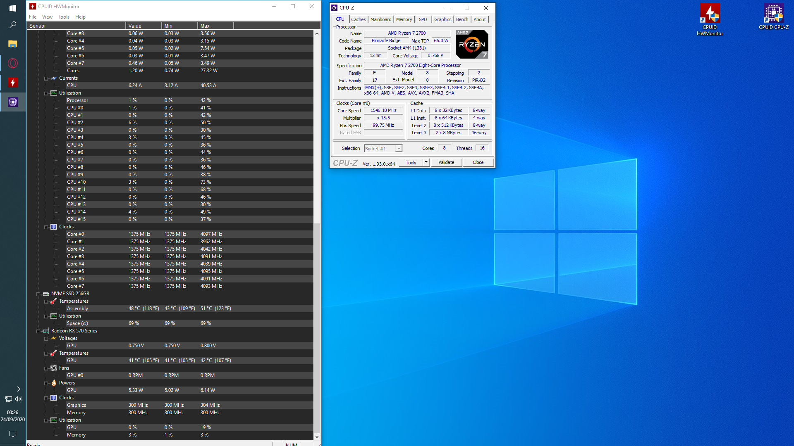
Task: Switch to the About tab
Action: click(x=480, y=19)
